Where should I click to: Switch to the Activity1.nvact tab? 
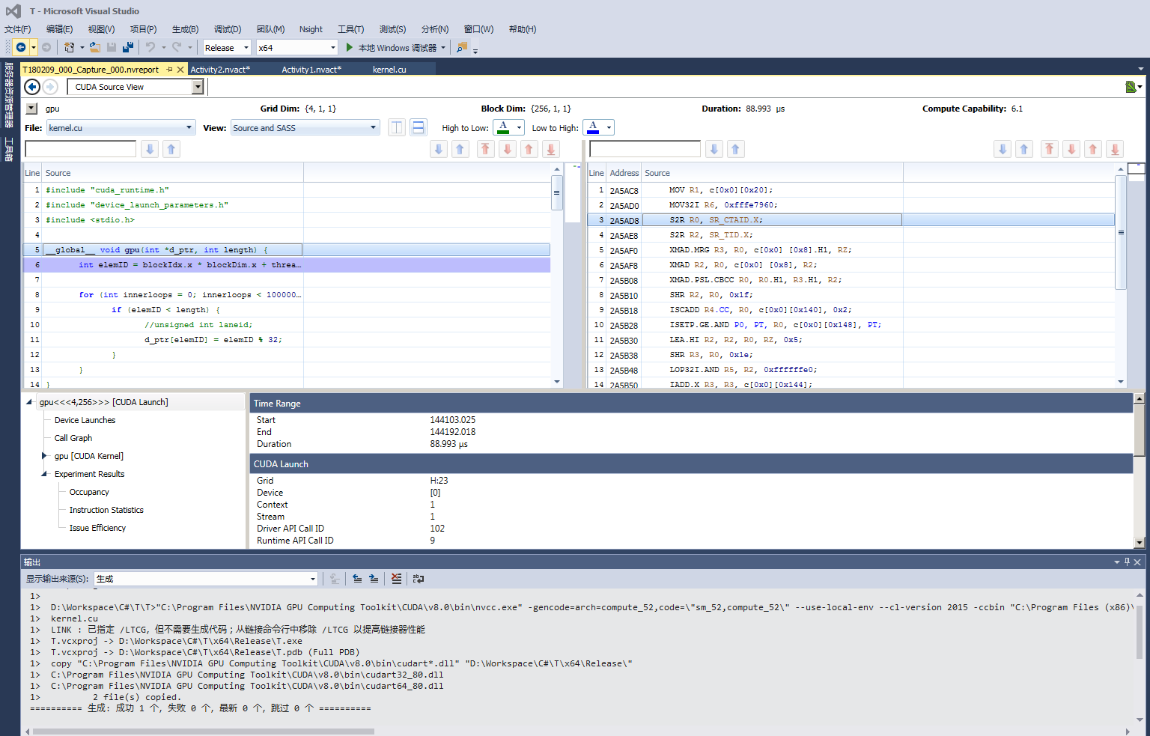click(x=311, y=70)
